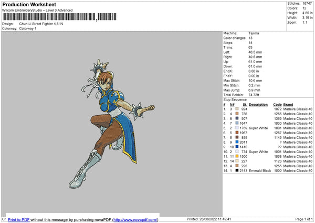Click the Zoom value '1:1'
The image size is (315, 223).
pos(304,22)
